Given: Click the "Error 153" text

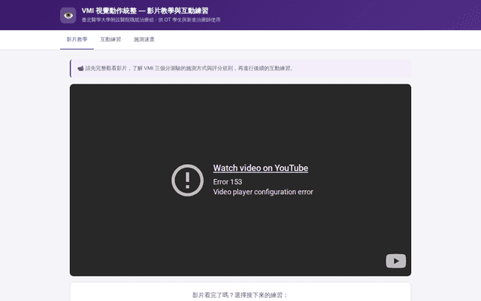Looking at the screenshot, I should click(x=228, y=182).
